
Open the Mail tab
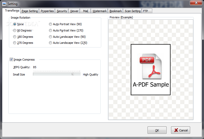click(86, 11)
